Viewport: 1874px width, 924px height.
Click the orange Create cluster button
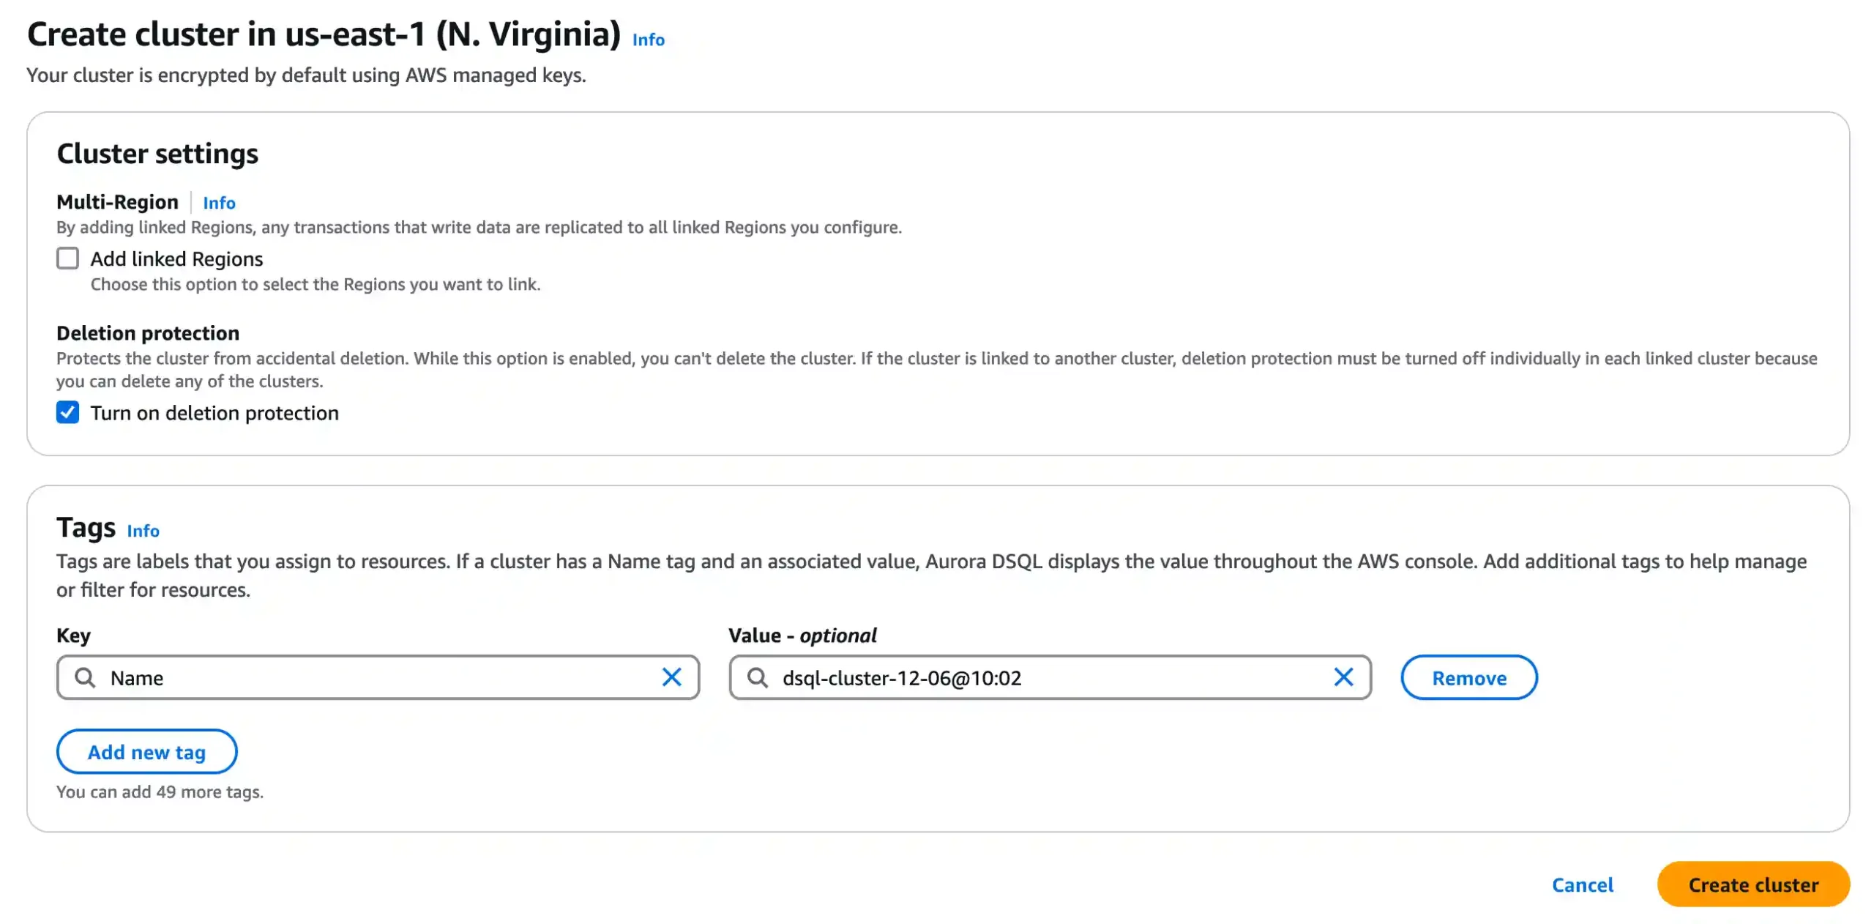1753,885
